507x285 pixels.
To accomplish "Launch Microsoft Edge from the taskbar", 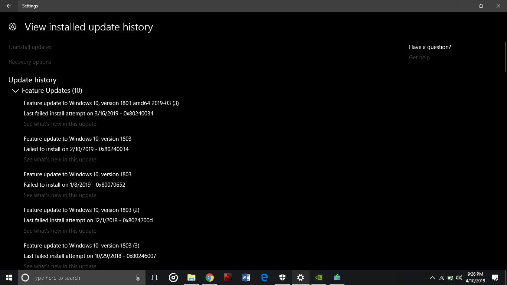I will 264,278.
